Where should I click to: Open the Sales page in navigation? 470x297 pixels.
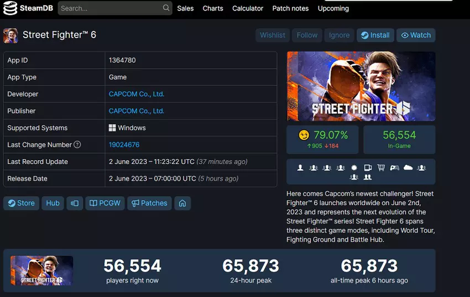click(x=185, y=8)
